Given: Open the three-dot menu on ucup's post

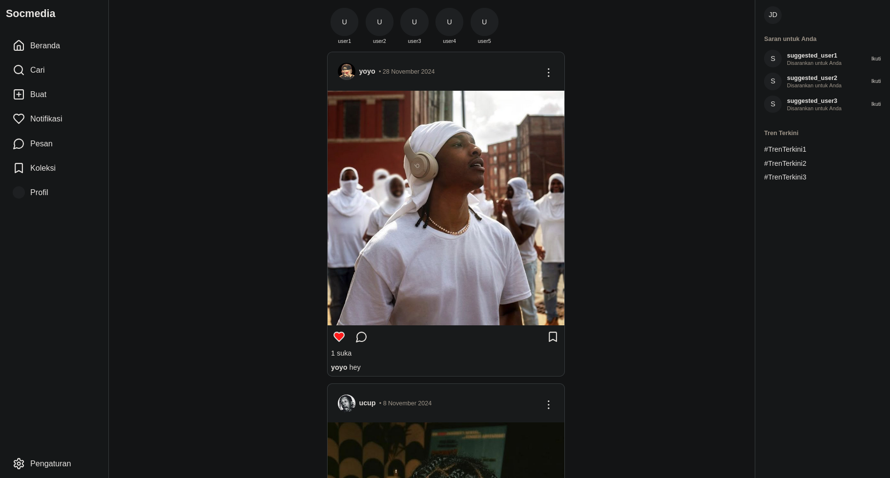Looking at the screenshot, I should [548, 405].
